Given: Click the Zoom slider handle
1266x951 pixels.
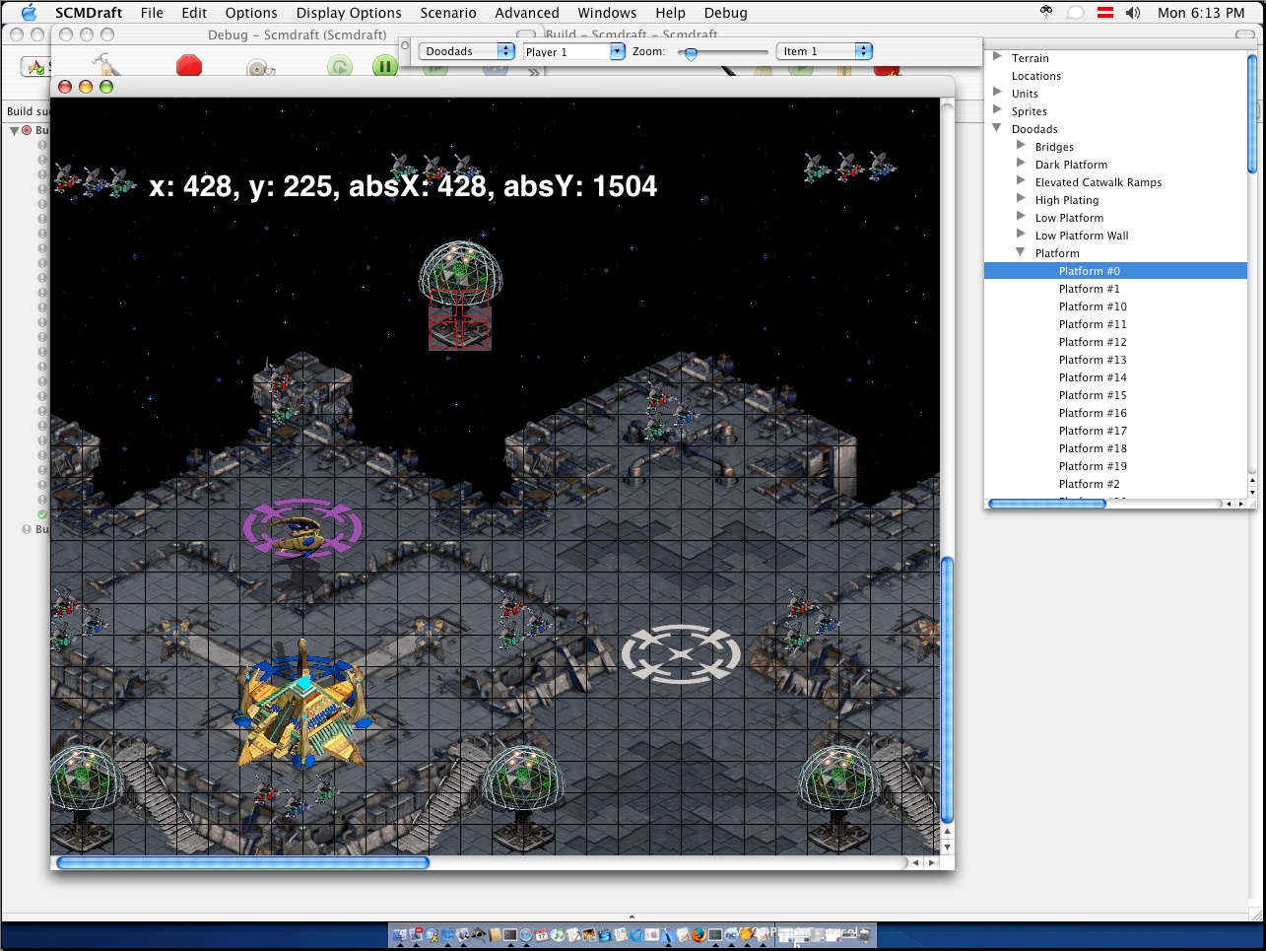Looking at the screenshot, I should [x=691, y=53].
